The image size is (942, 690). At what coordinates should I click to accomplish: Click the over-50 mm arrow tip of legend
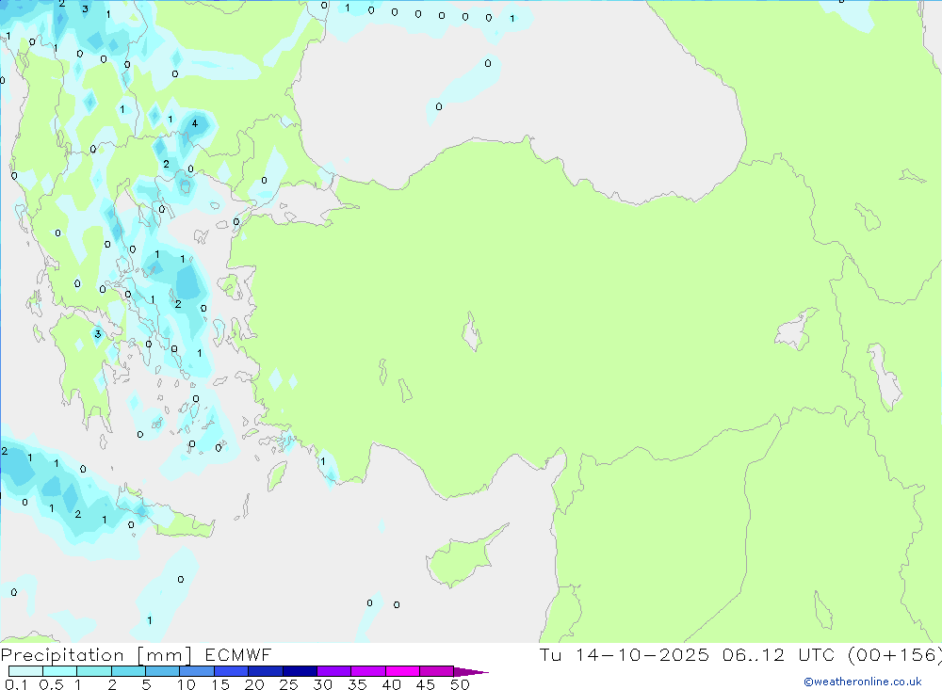coord(471,672)
